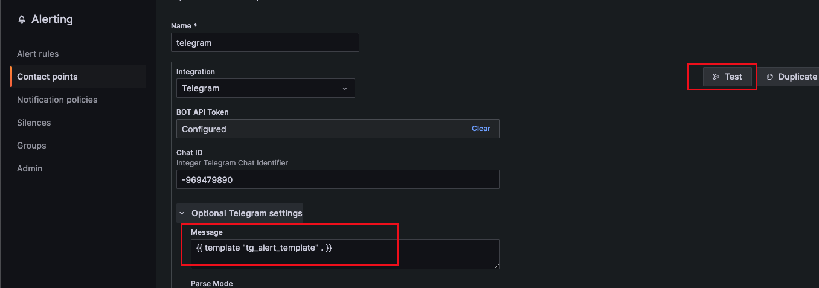The width and height of the screenshot is (819, 288).
Task: Open the Telegram integration combo box
Action: [265, 88]
